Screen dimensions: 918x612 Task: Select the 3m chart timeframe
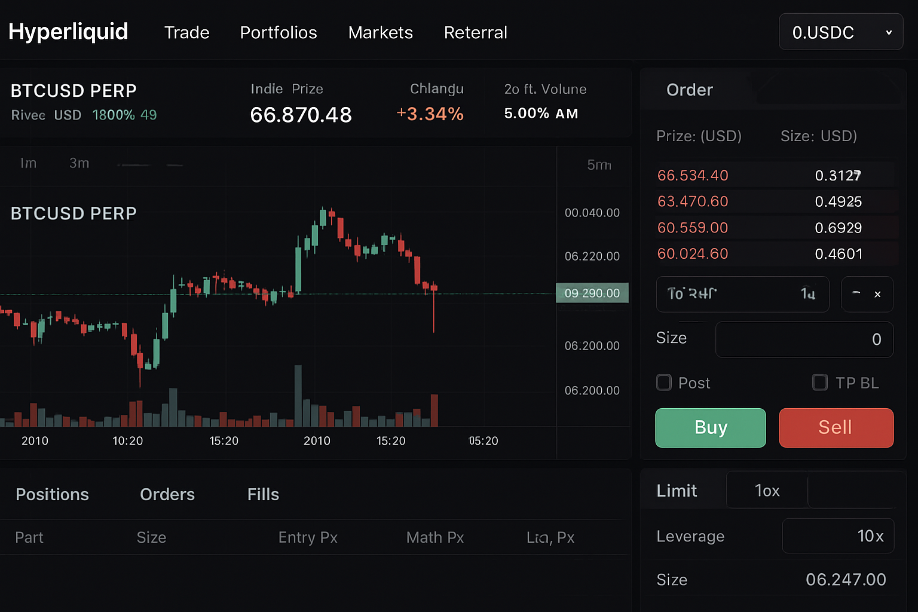[79, 163]
